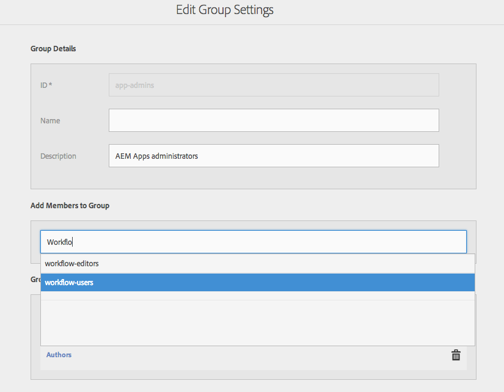
Task: Click the Description field with AEM Apps administrators
Action: pos(274,156)
